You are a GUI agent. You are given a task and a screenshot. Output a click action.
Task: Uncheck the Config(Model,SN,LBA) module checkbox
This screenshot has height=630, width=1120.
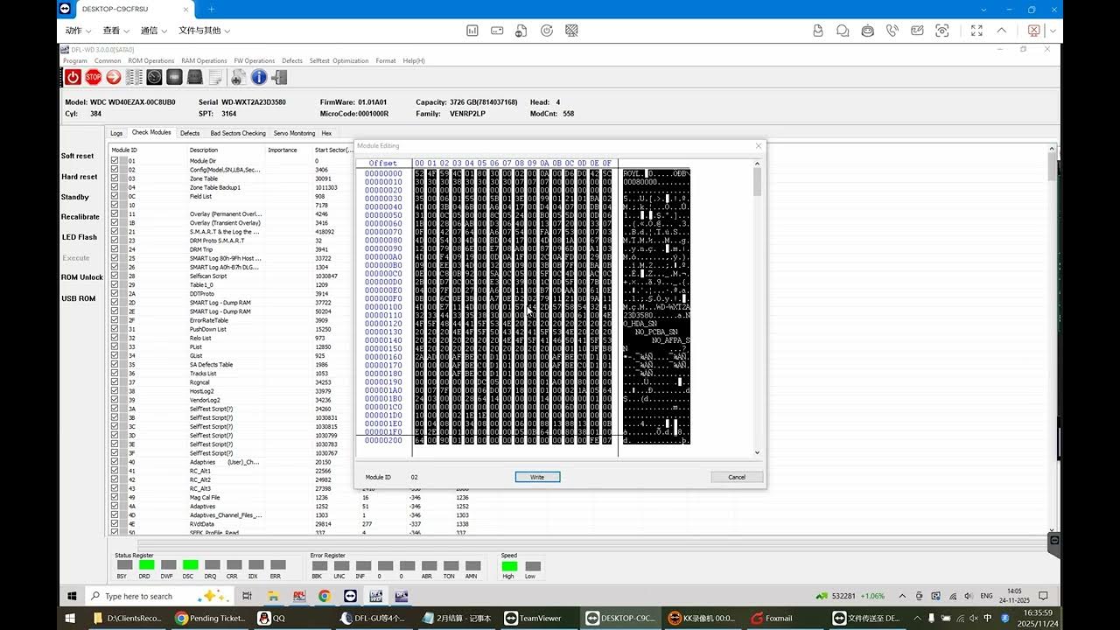pos(115,170)
